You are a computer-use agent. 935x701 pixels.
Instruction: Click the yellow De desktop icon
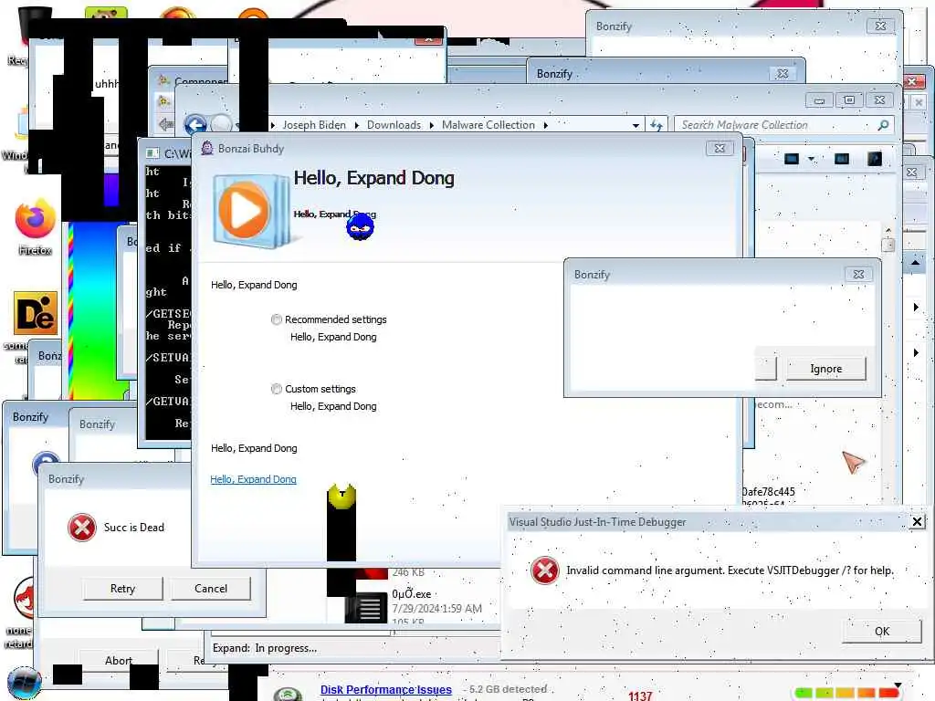[36, 314]
